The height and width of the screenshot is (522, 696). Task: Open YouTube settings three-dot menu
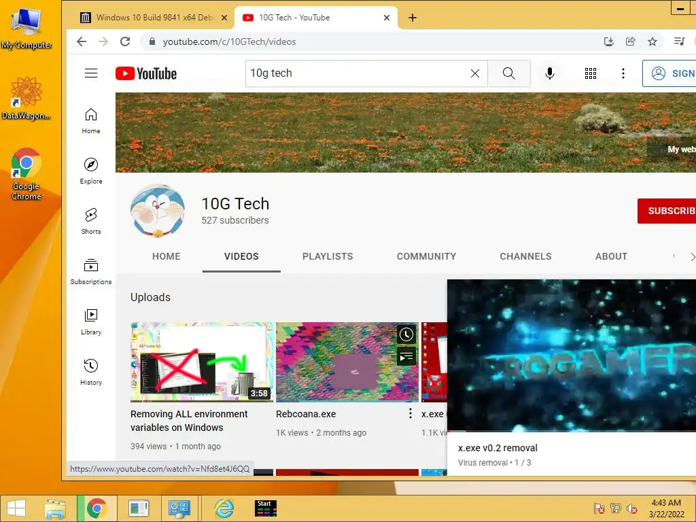point(623,73)
